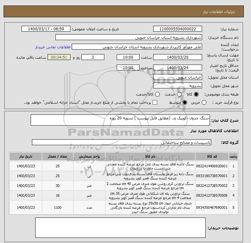Click the تعداد / مقدار column header
251x243 pixels.
pyautogui.click(x=58, y=157)
